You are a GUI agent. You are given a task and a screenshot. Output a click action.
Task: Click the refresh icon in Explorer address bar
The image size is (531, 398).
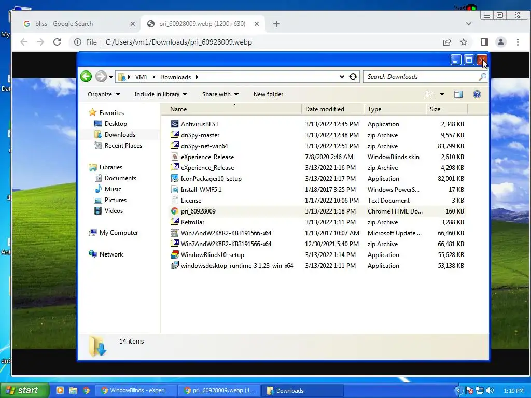(x=353, y=77)
